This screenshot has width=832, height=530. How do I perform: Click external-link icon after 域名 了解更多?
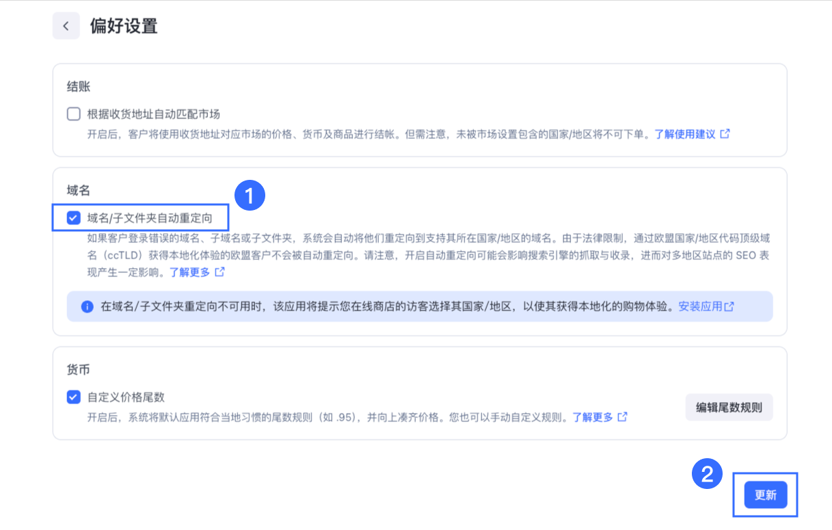coord(219,271)
